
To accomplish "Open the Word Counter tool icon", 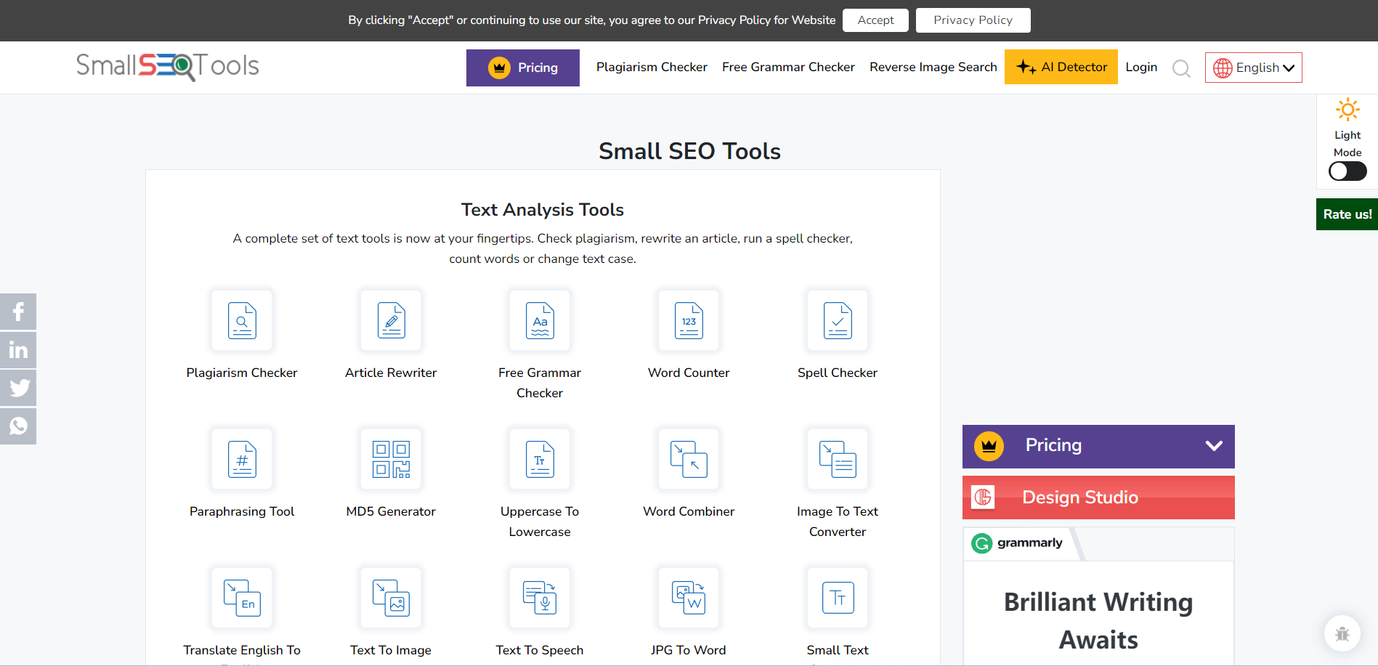I will click(688, 320).
